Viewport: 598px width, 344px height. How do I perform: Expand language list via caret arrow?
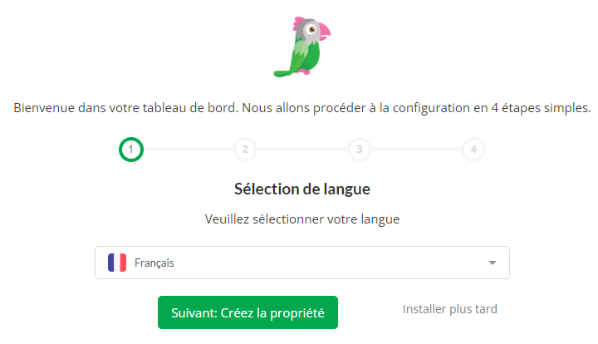493,263
